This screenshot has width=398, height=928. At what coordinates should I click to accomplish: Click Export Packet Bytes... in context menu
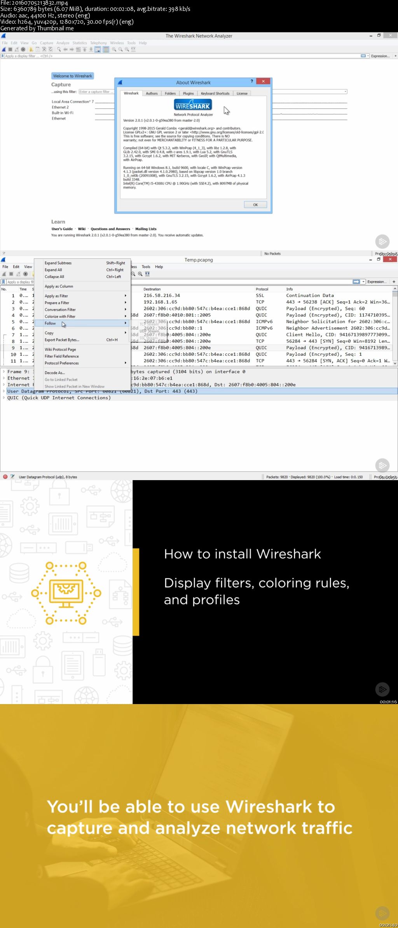click(82, 340)
